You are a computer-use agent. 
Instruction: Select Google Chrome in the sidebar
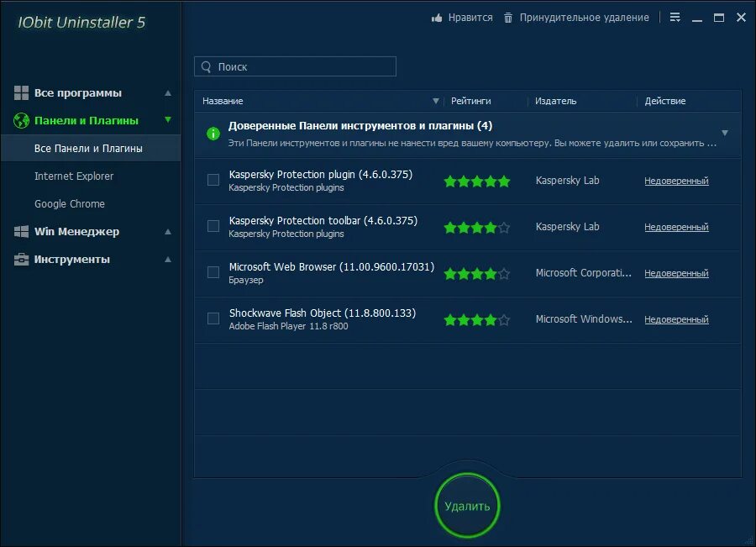coord(70,203)
